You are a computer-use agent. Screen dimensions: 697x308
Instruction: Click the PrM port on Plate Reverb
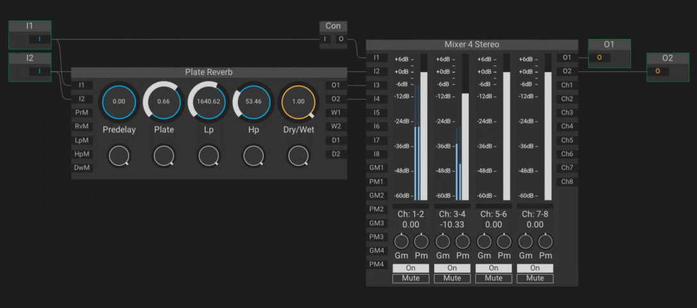pos(81,113)
